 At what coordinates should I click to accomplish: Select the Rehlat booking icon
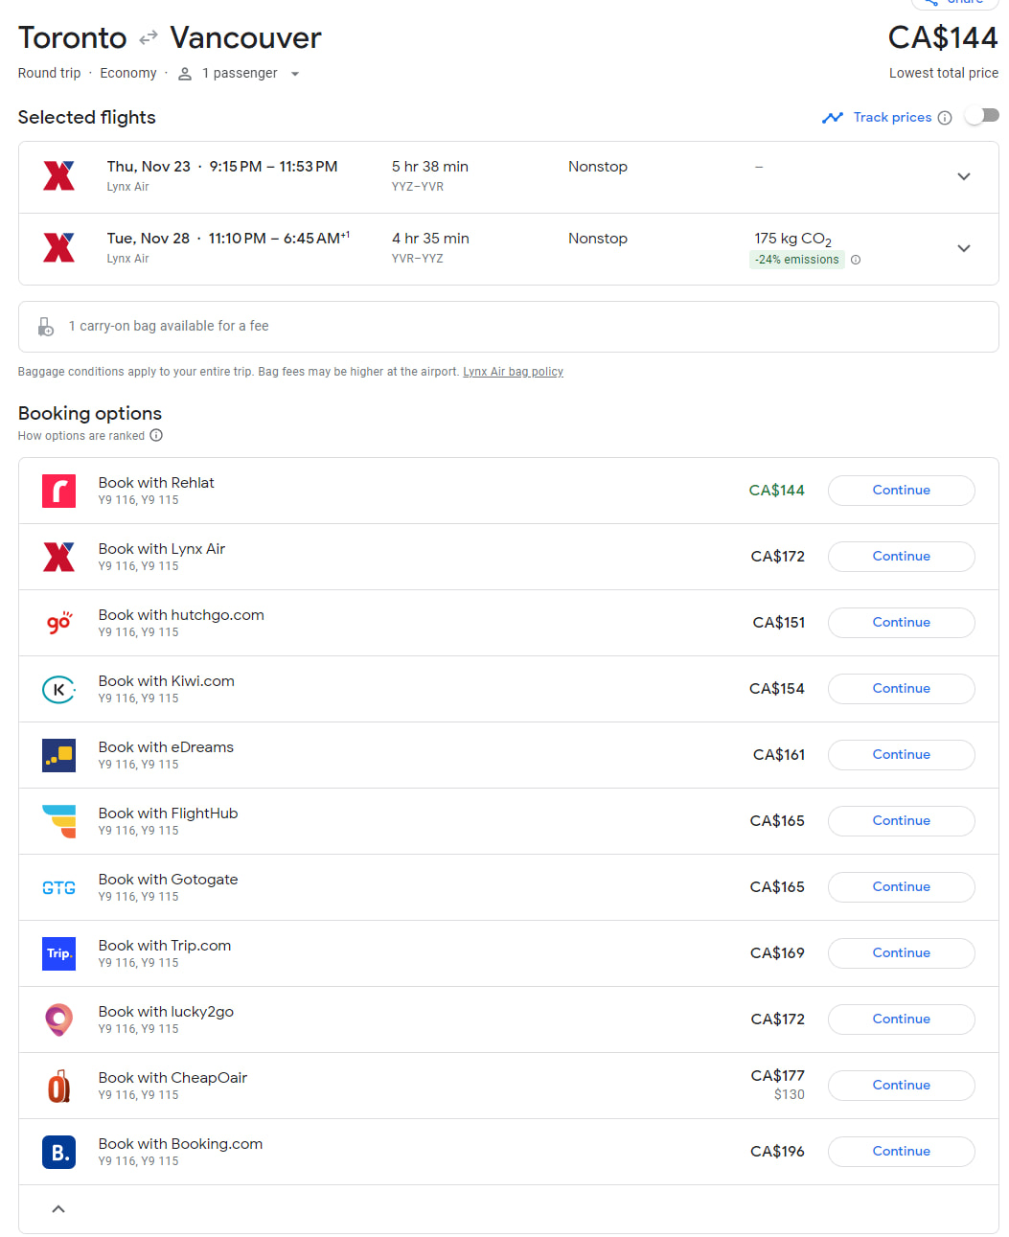(x=58, y=490)
